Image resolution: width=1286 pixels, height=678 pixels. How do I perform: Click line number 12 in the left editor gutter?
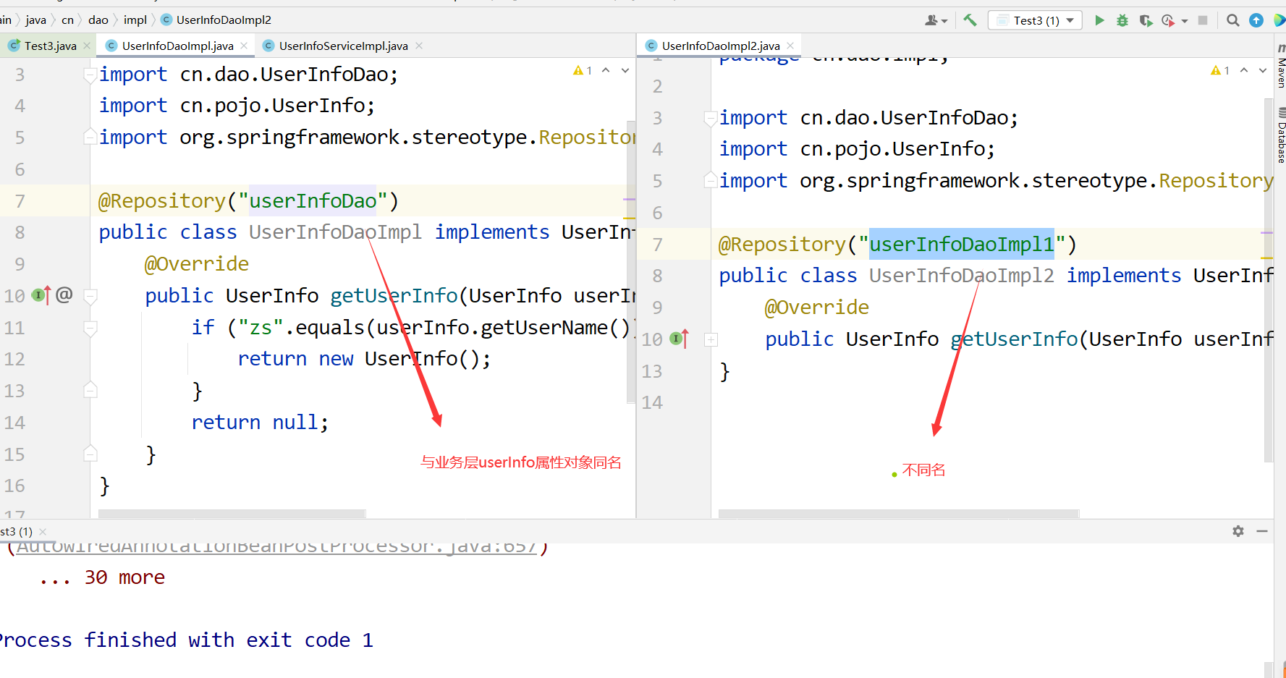tap(14, 360)
